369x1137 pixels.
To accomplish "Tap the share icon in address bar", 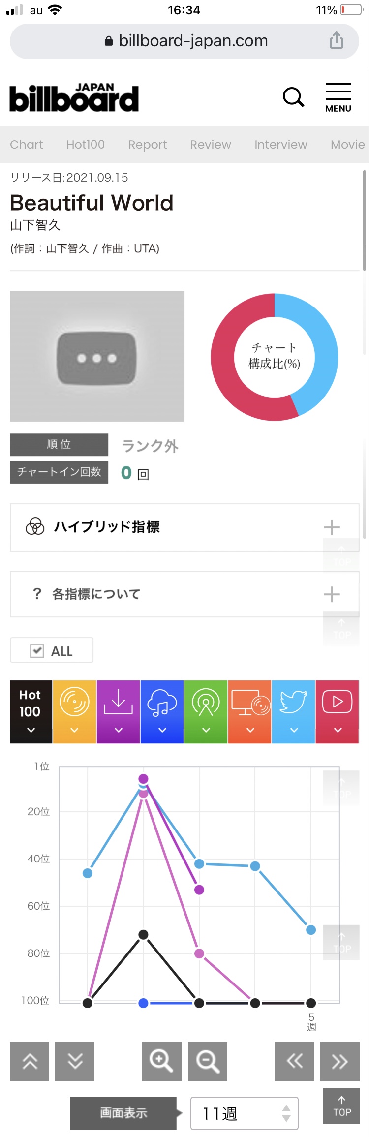I will click(x=337, y=40).
